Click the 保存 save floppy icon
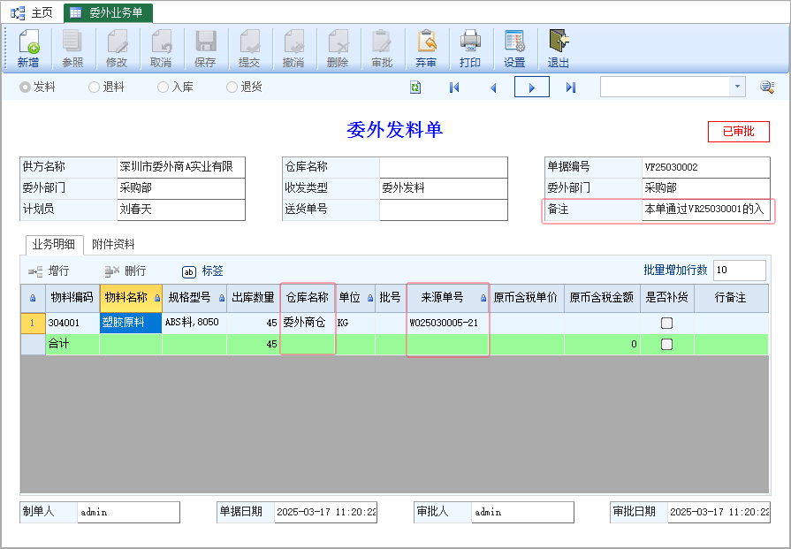The width and height of the screenshot is (791, 549). pyautogui.click(x=205, y=42)
